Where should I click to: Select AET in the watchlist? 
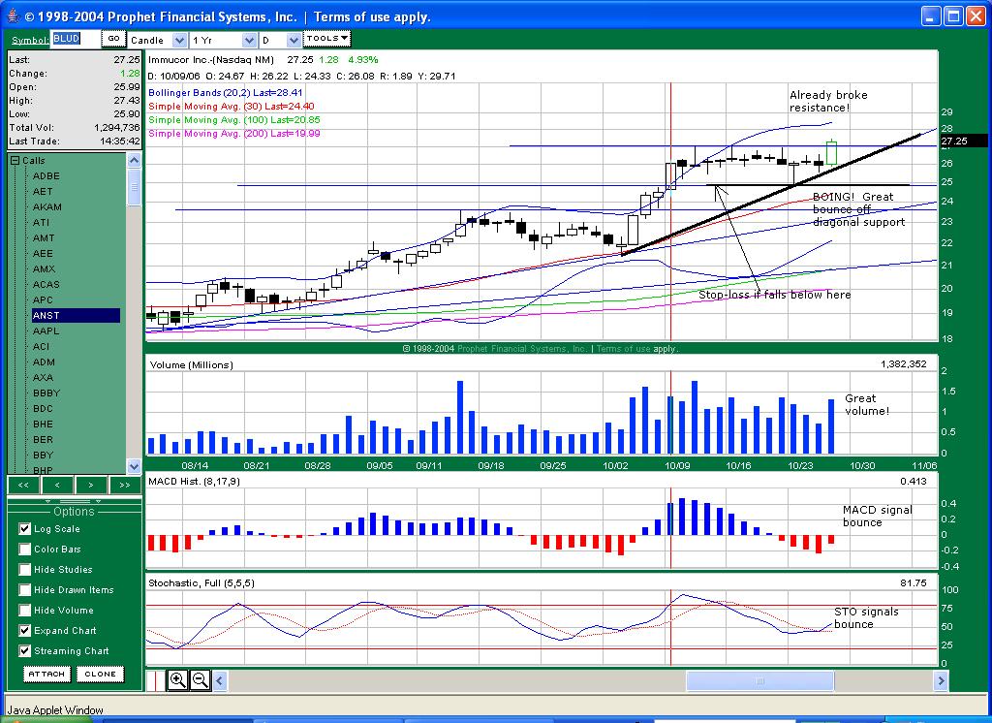click(x=43, y=191)
